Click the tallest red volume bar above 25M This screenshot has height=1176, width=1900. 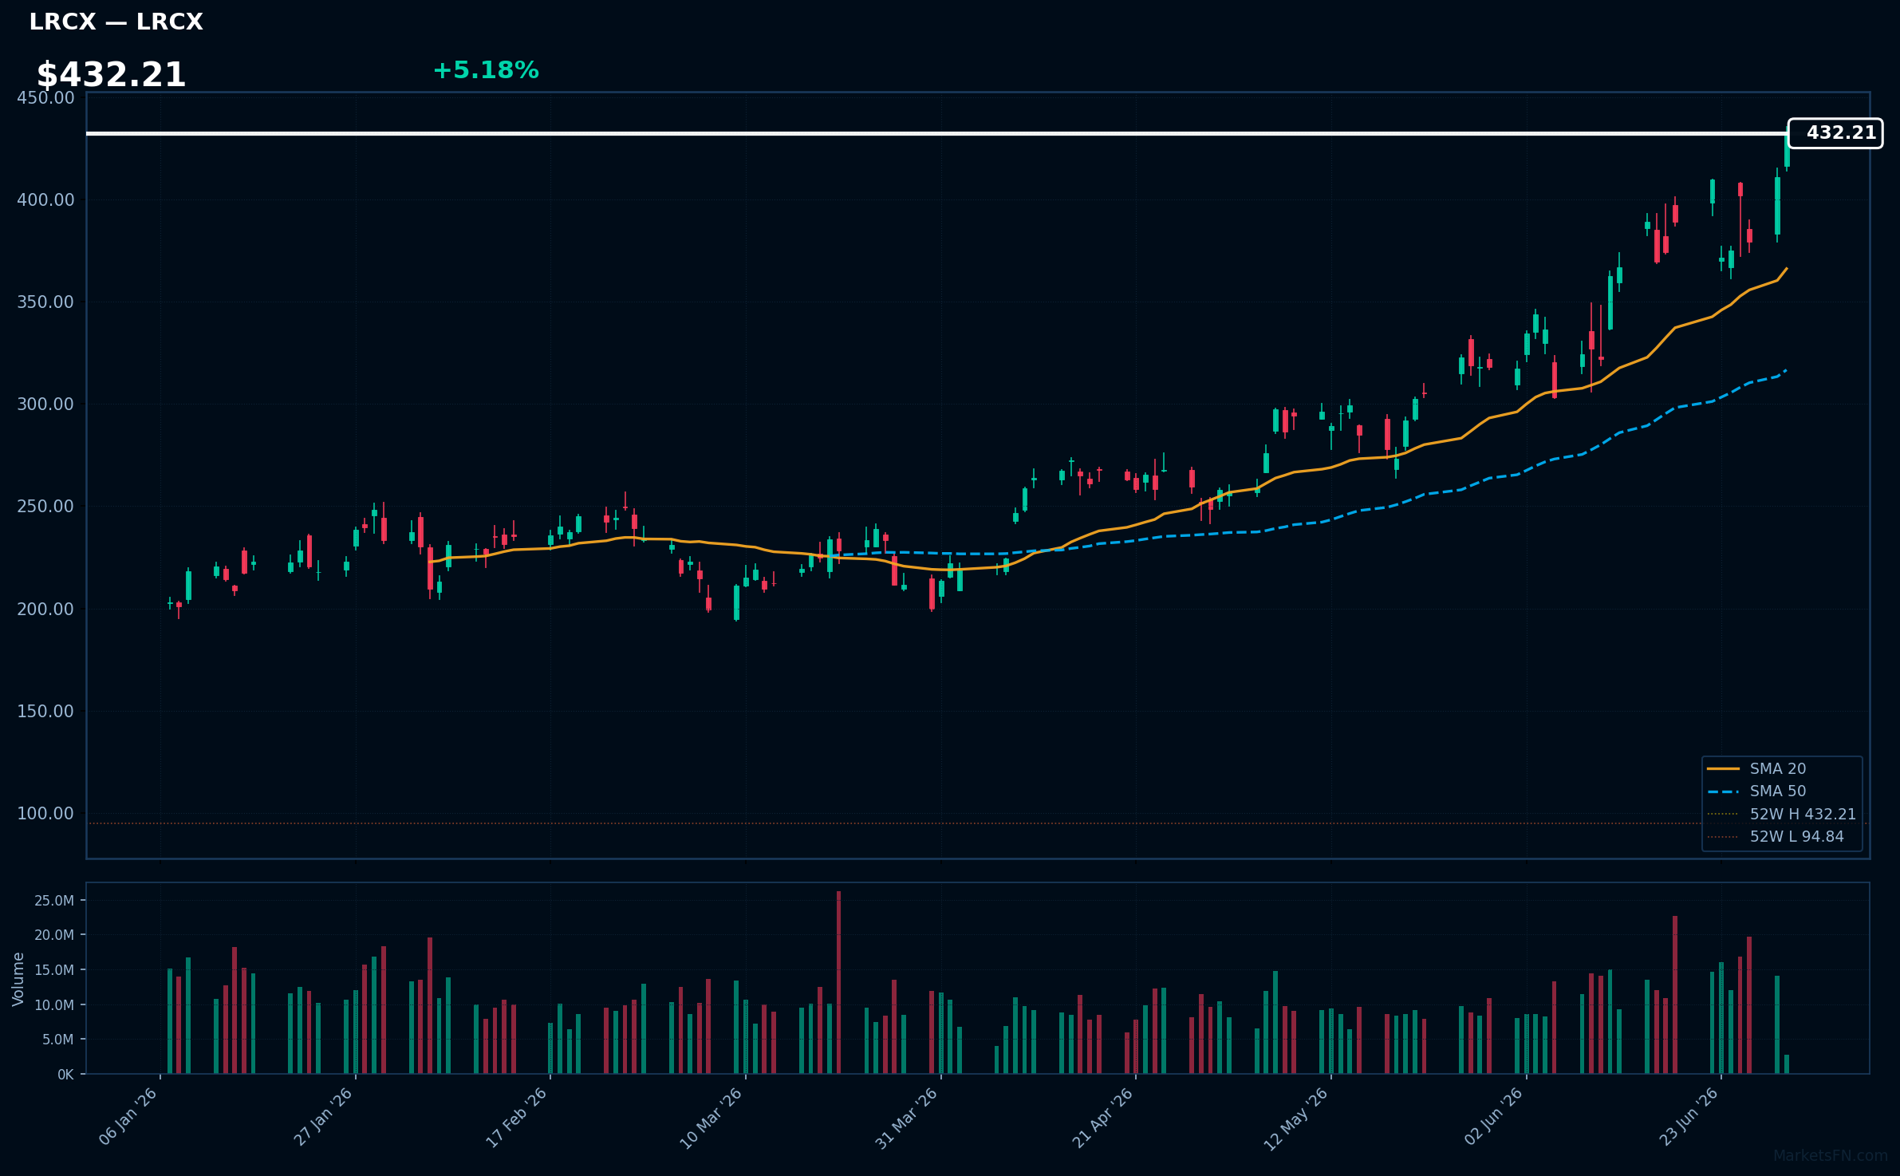coord(838,982)
